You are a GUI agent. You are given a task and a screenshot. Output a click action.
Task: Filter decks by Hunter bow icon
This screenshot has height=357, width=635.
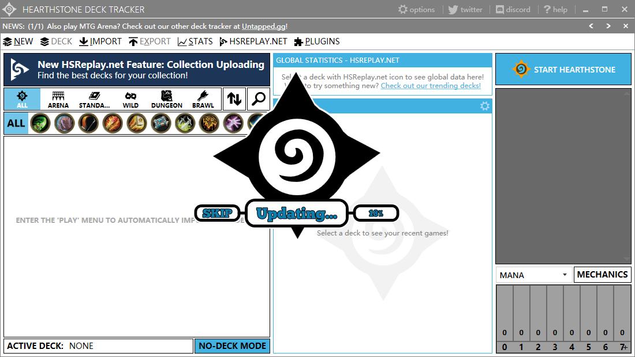(x=88, y=123)
